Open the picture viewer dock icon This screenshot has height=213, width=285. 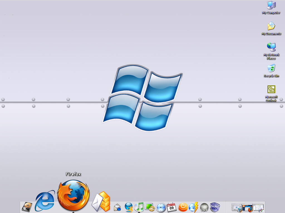click(150, 207)
